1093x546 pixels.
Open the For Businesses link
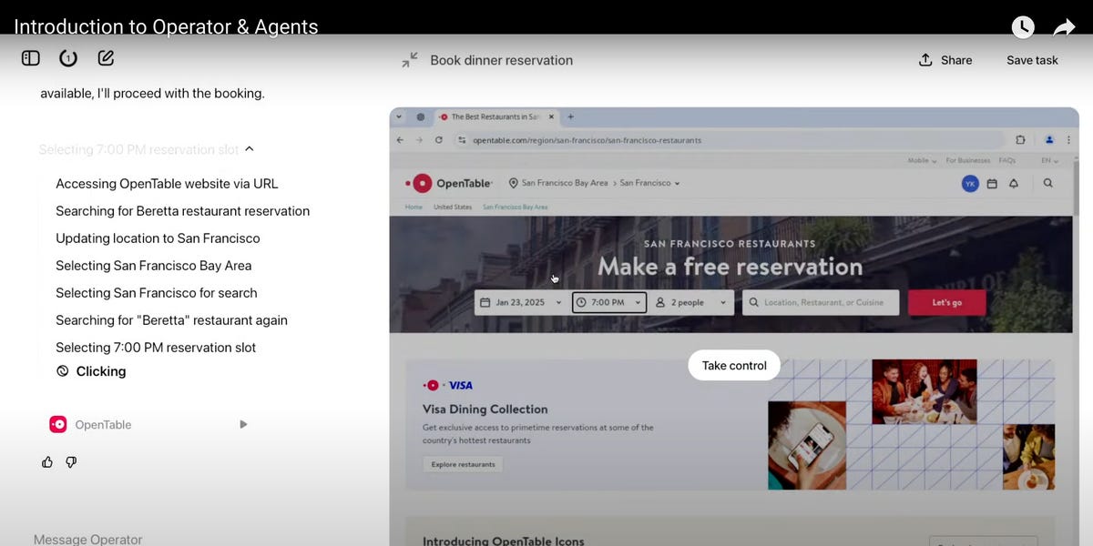point(967,160)
